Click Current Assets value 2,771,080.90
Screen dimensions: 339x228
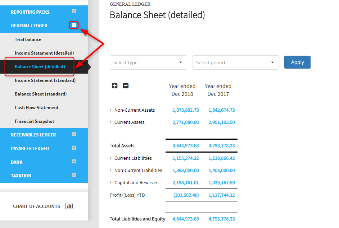tap(185, 122)
